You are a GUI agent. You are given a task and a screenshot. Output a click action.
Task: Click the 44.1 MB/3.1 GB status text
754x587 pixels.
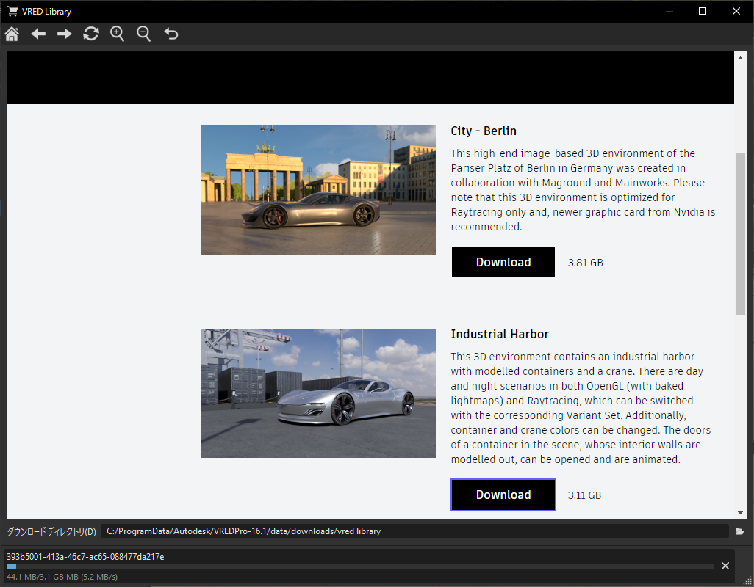coord(62,577)
